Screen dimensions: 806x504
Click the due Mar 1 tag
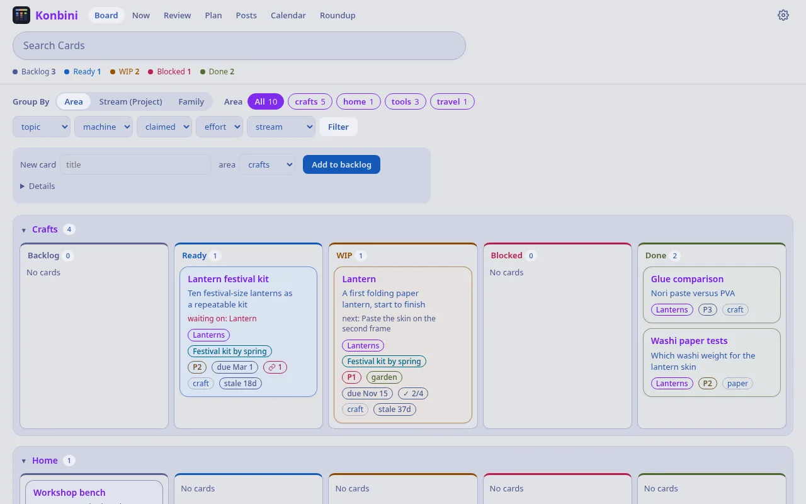(x=235, y=367)
